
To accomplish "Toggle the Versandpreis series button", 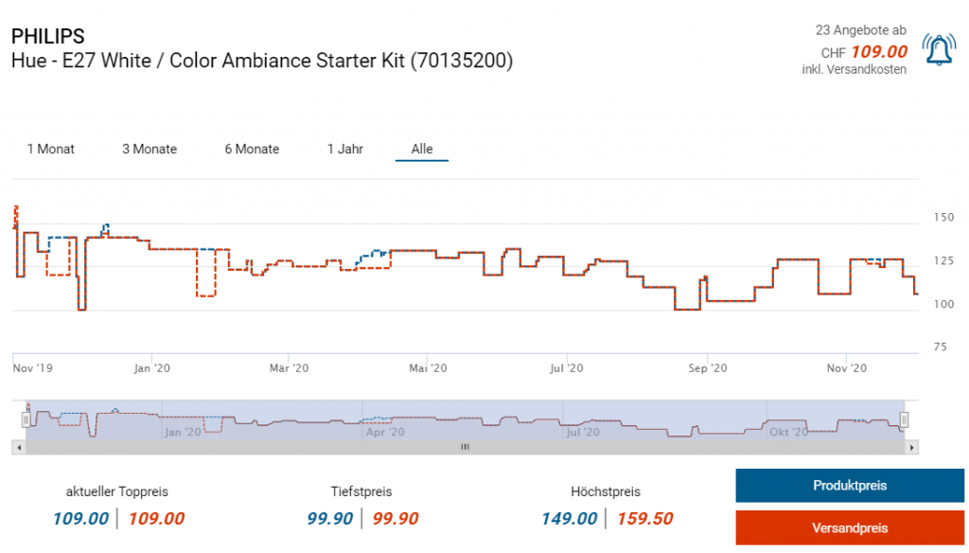I will (850, 527).
